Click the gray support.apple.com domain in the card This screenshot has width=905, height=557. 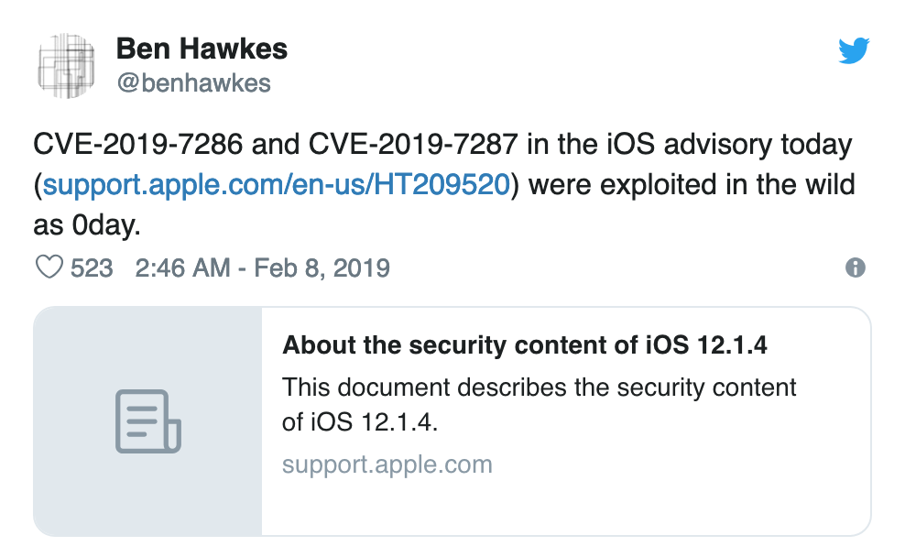tap(387, 464)
